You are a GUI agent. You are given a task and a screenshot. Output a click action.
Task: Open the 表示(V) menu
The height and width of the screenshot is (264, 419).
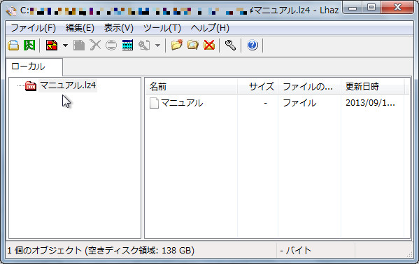[119, 28]
